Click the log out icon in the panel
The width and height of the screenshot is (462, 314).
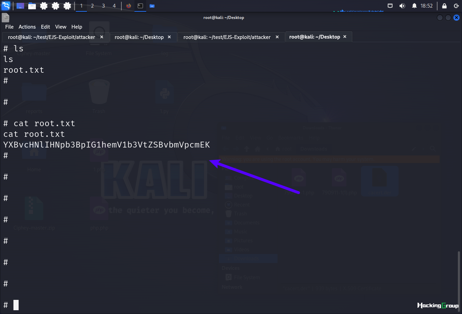point(456,6)
